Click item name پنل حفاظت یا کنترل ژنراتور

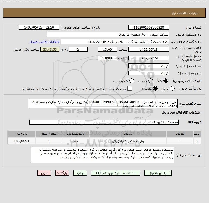(x=128, y=141)
